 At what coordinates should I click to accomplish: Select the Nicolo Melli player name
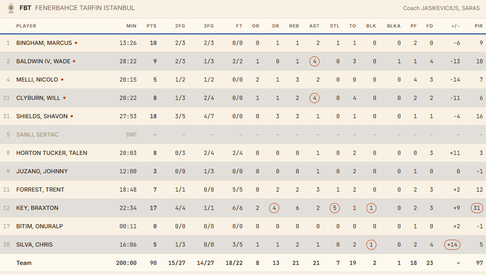pyautogui.click(x=37, y=80)
